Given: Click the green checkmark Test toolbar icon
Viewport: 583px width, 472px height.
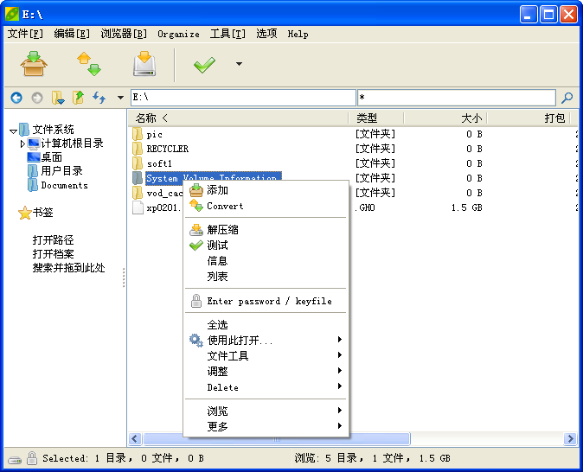Looking at the screenshot, I should click(204, 65).
